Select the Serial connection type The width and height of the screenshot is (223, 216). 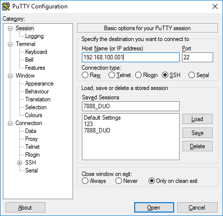pyautogui.click(x=191, y=75)
